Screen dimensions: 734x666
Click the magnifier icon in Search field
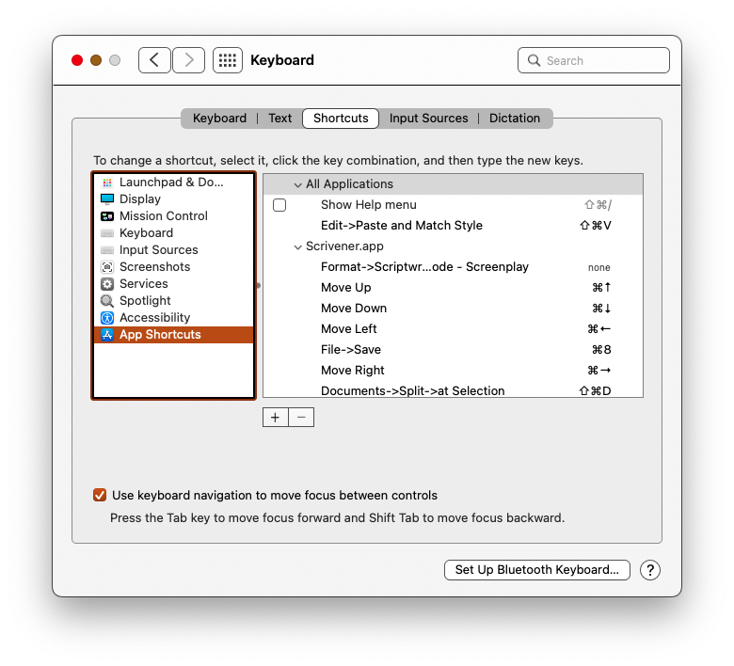click(x=534, y=60)
